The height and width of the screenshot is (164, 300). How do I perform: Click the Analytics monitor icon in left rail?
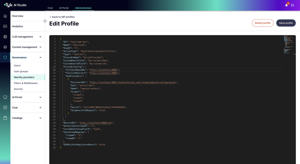5,26
